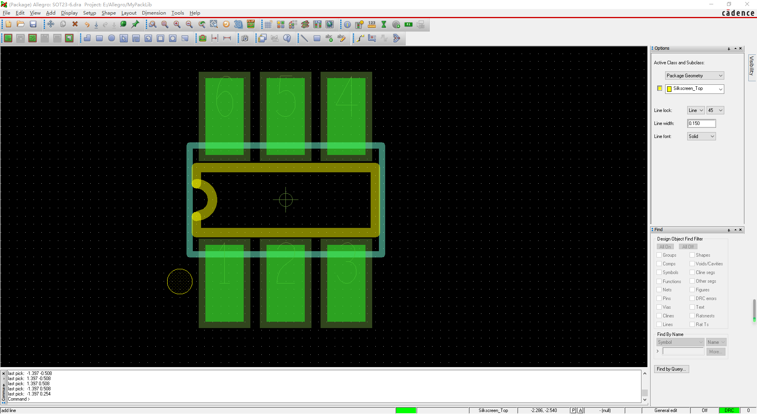Select the Move tool icon

(x=51, y=24)
